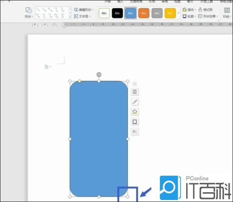
Task: Apply the black Abc shape style
Action: click(x=117, y=13)
